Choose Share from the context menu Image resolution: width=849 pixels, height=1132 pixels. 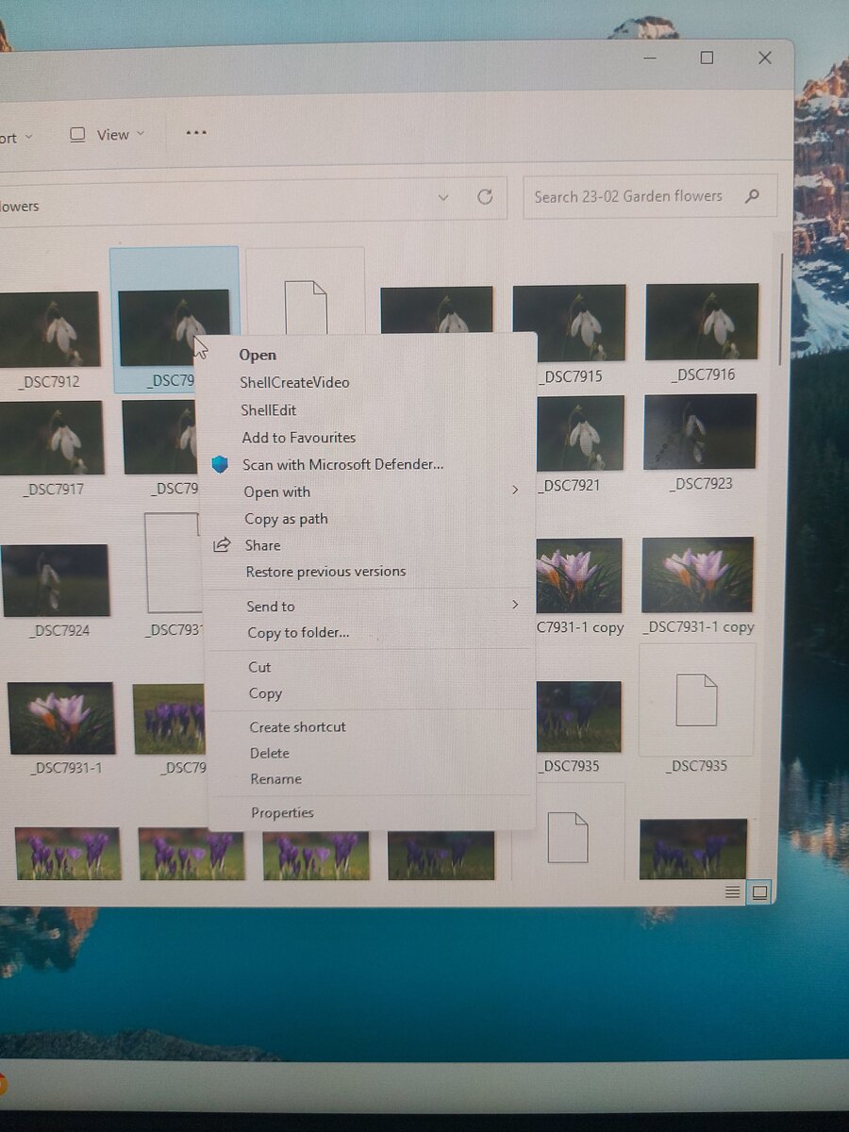coord(262,545)
